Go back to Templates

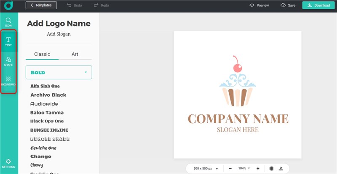41,5
